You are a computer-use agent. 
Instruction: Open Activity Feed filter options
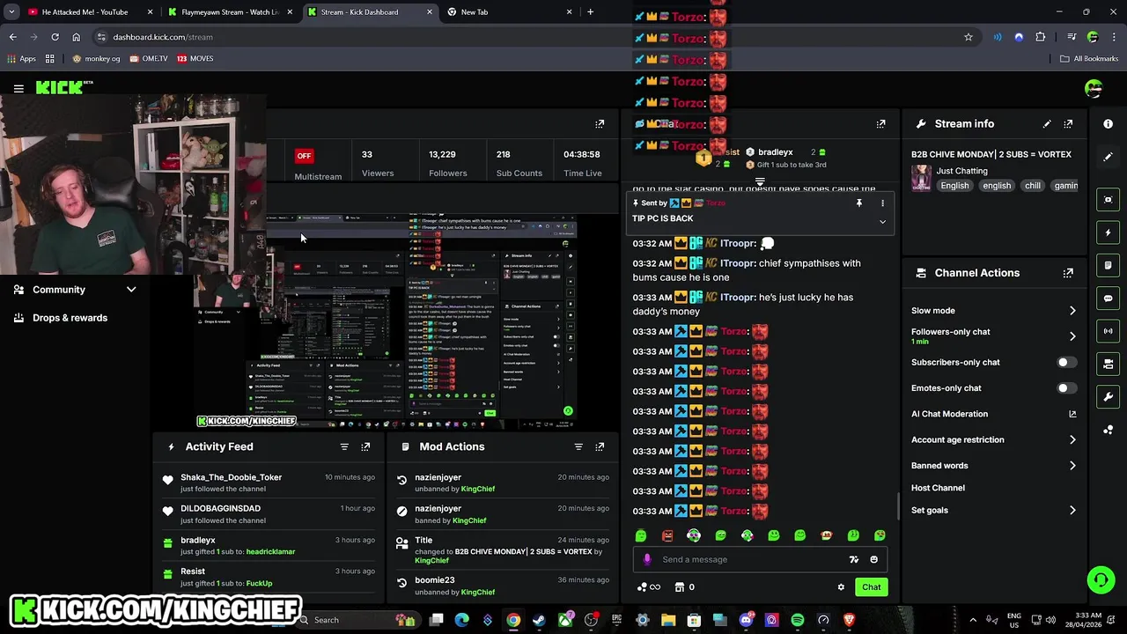tap(344, 446)
